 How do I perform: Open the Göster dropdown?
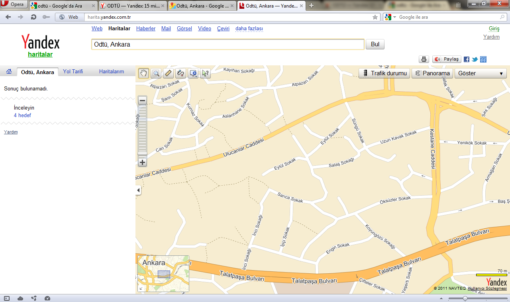(x=481, y=73)
